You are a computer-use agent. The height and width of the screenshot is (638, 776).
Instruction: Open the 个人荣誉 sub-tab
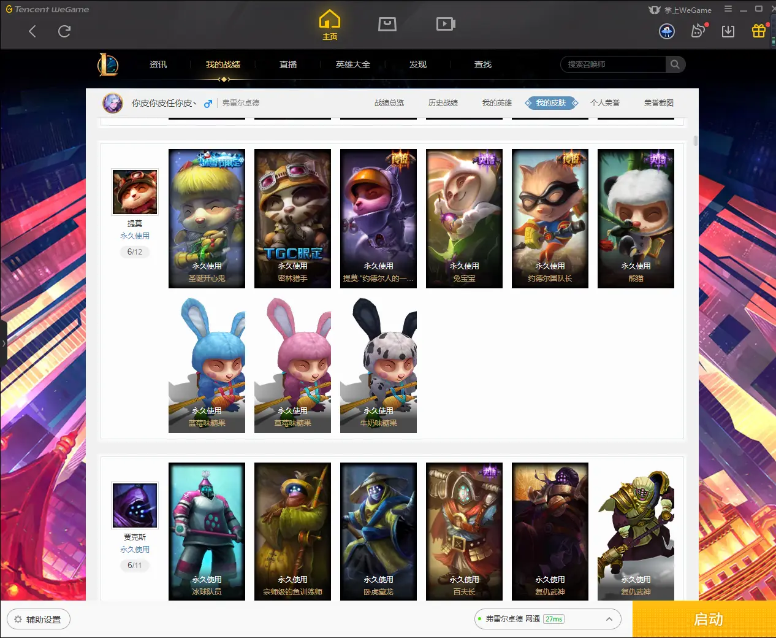pos(605,103)
